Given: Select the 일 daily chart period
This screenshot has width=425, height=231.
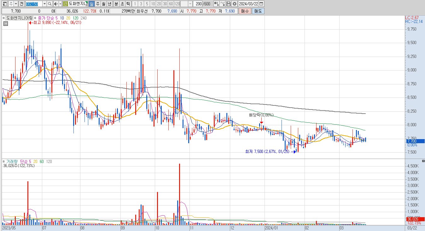Looking at the screenshot, I should [x=91, y=4].
